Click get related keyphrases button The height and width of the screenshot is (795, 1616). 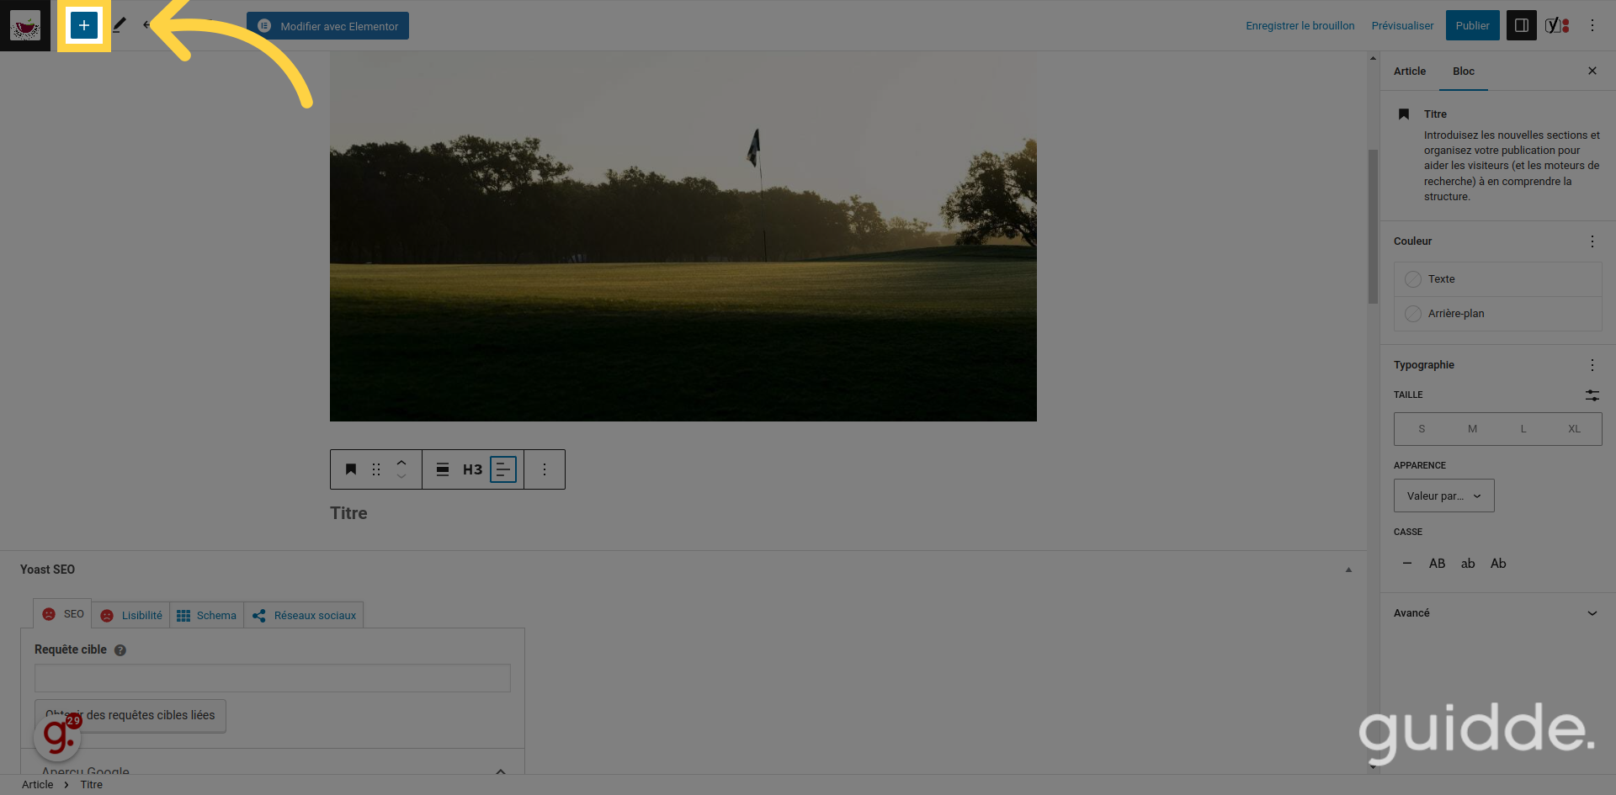(x=130, y=715)
